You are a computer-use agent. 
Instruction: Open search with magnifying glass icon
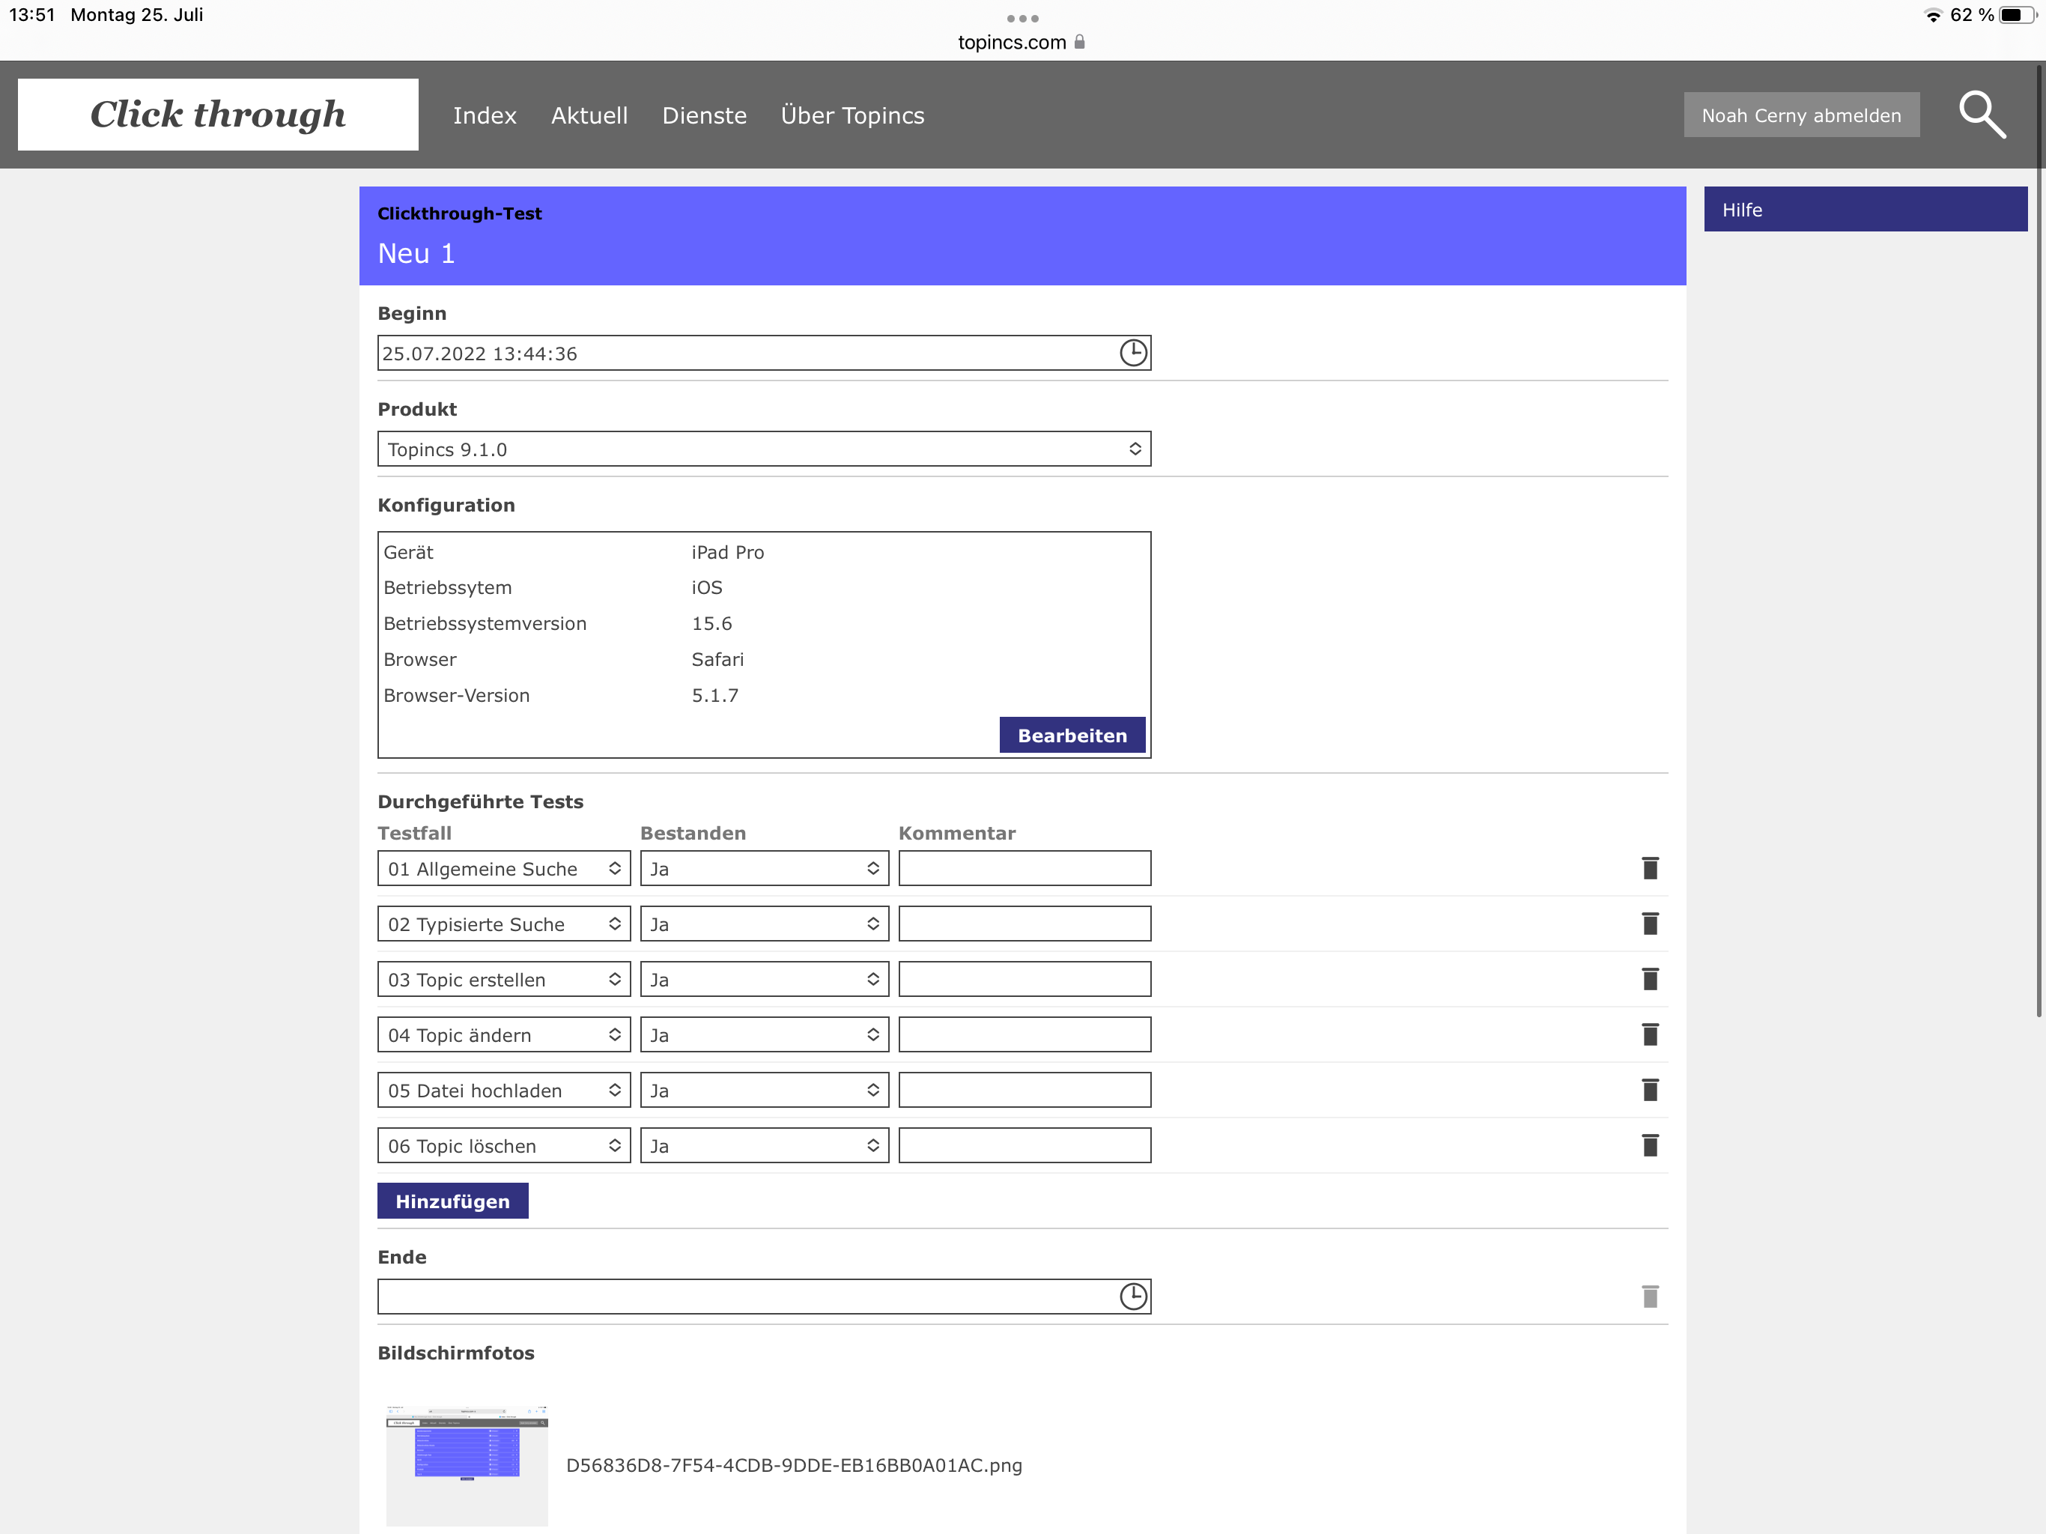1982,115
